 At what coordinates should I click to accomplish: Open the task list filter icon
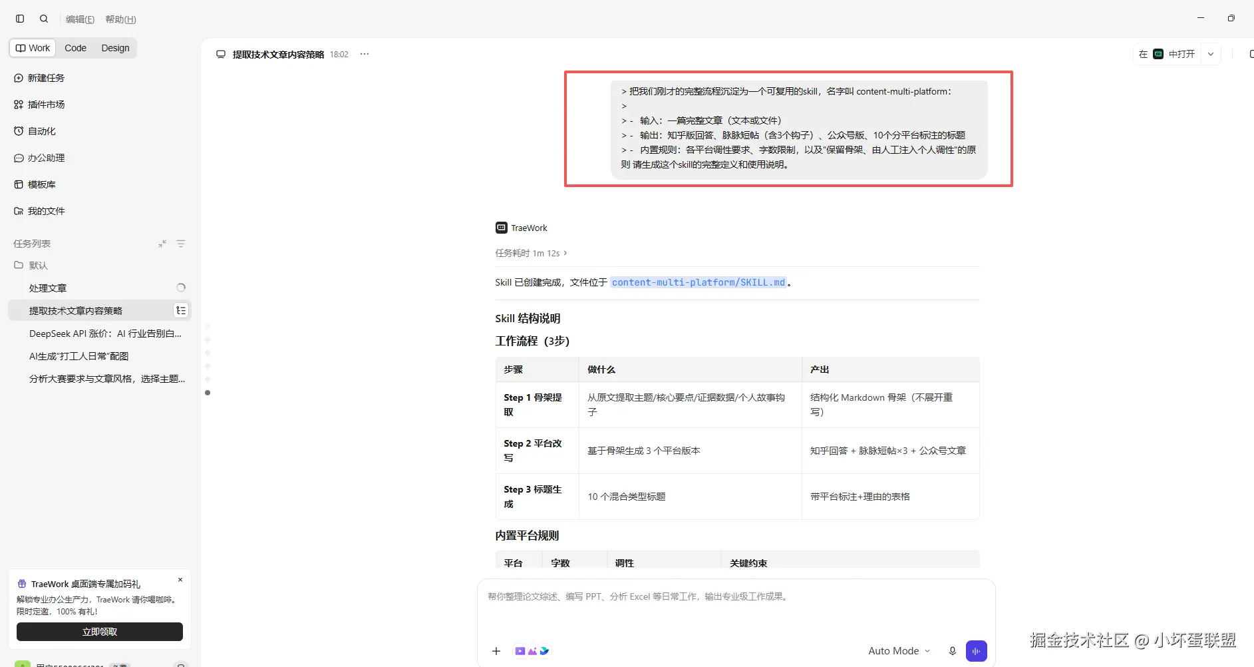(181, 244)
